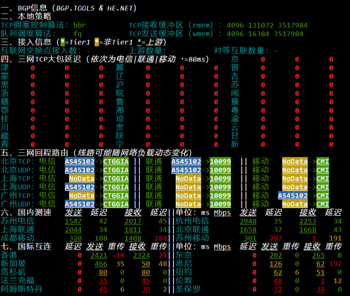
Task: Click 苏州电信 send speed 1547
Action: pos(73,221)
